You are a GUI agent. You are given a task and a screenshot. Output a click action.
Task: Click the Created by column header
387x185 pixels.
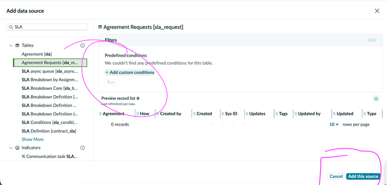[171, 114]
